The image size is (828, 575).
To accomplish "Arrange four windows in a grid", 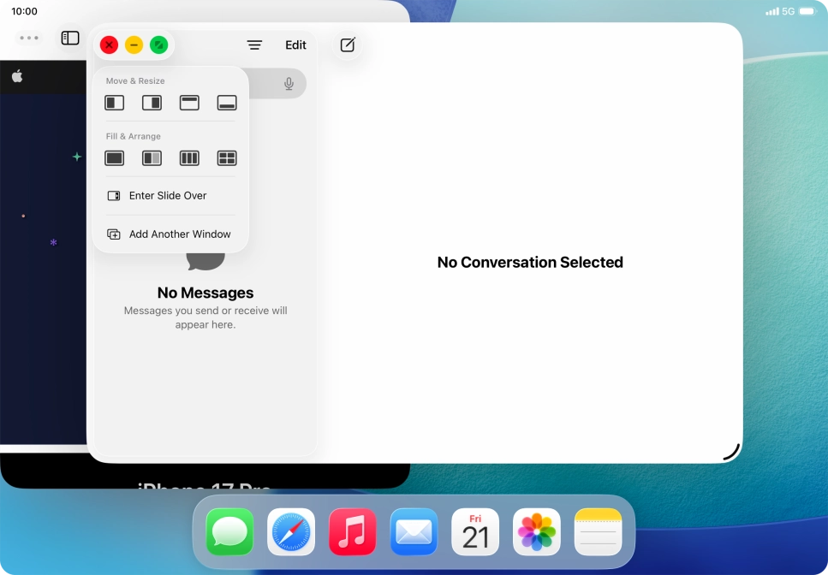I will coord(226,157).
